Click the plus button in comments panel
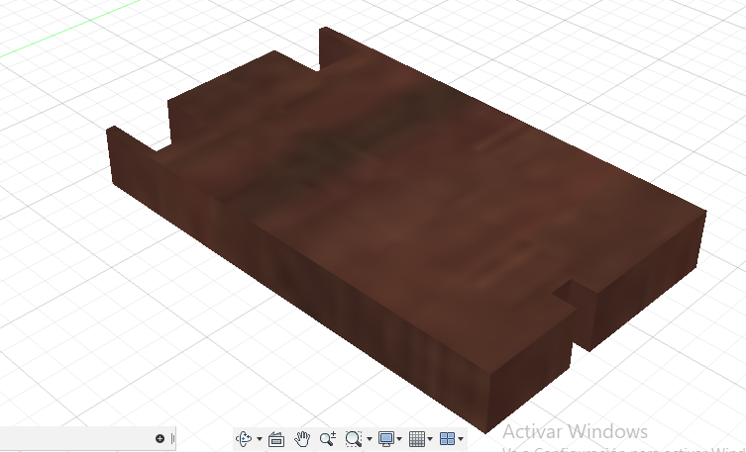 pyautogui.click(x=160, y=439)
